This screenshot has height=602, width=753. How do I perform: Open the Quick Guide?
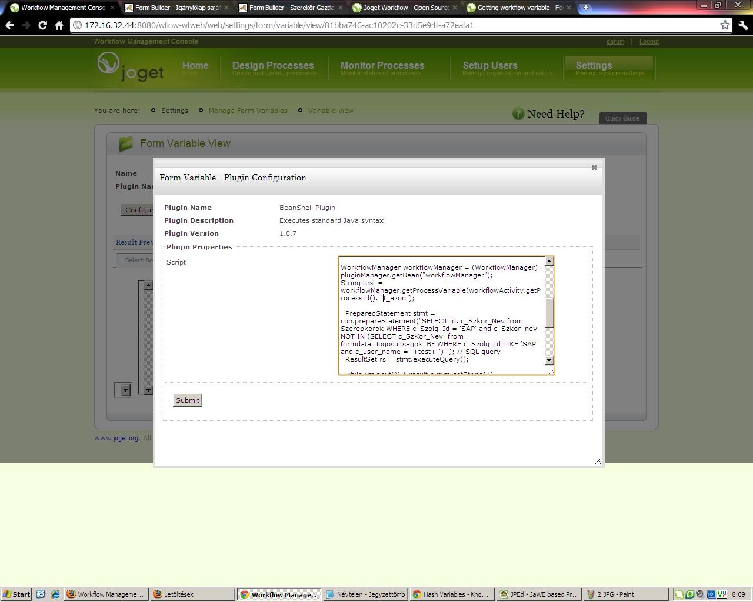point(622,118)
